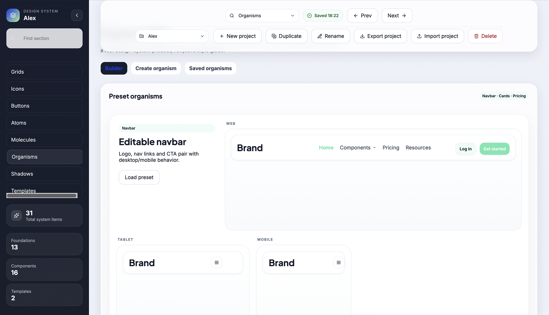Screen dimensions: 549x315
Task: Click the trash icon on the Delete button
Action: (x=476, y=36)
